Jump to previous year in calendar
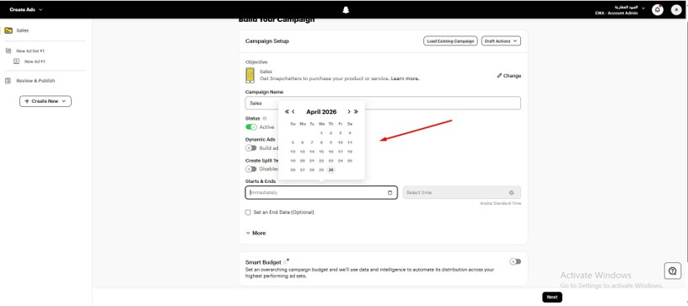This screenshot has width=688, height=306. 287,112
